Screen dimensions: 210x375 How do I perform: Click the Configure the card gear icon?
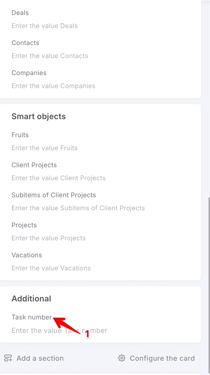121,358
